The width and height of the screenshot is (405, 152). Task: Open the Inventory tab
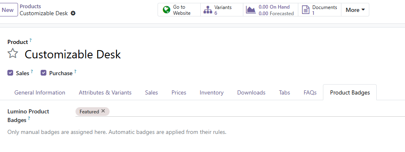pyautogui.click(x=212, y=92)
